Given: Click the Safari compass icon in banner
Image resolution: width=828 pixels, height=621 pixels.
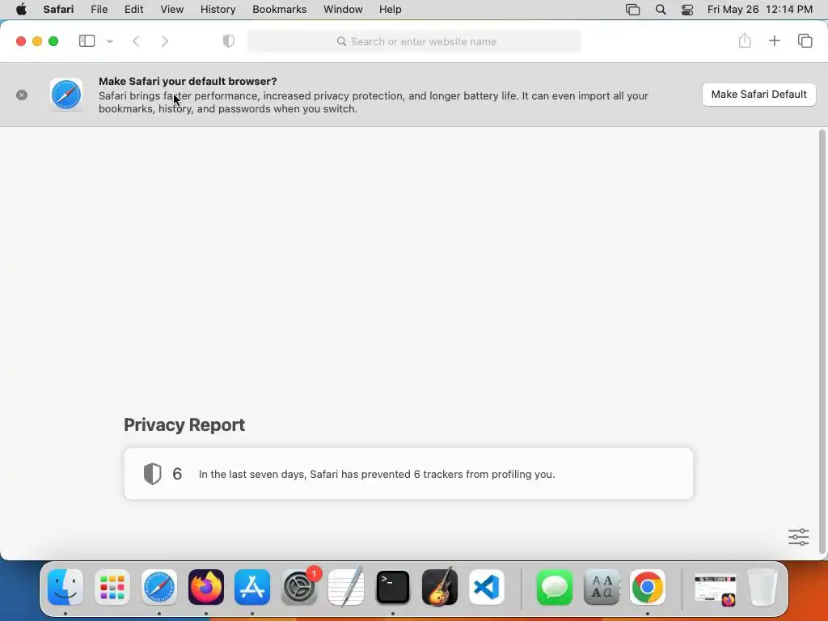Looking at the screenshot, I should pyautogui.click(x=66, y=95).
